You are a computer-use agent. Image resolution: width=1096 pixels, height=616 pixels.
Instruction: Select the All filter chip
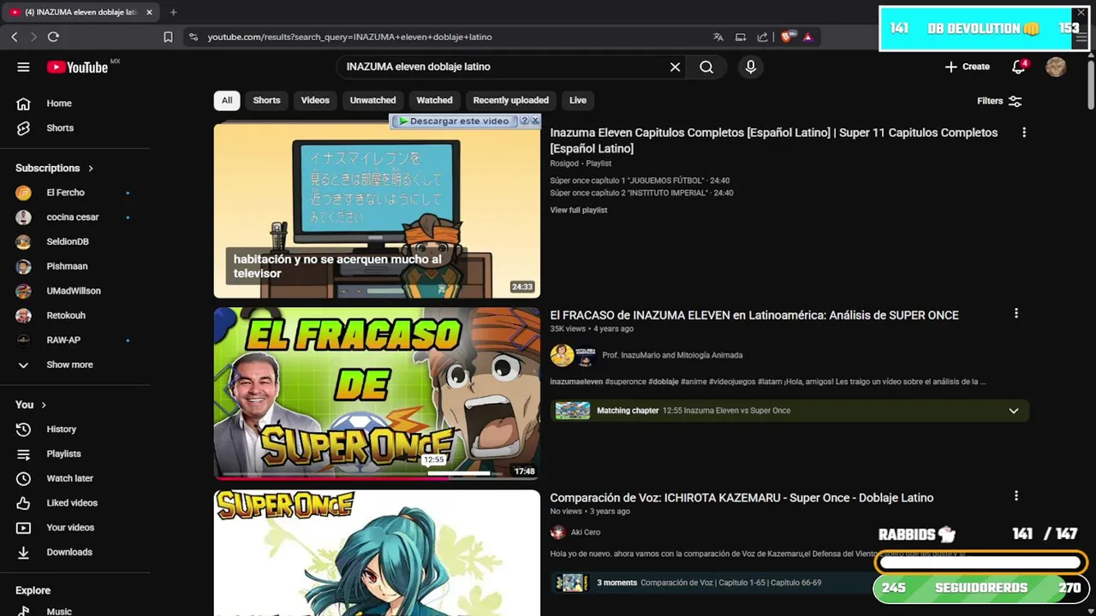click(x=227, y=100)
